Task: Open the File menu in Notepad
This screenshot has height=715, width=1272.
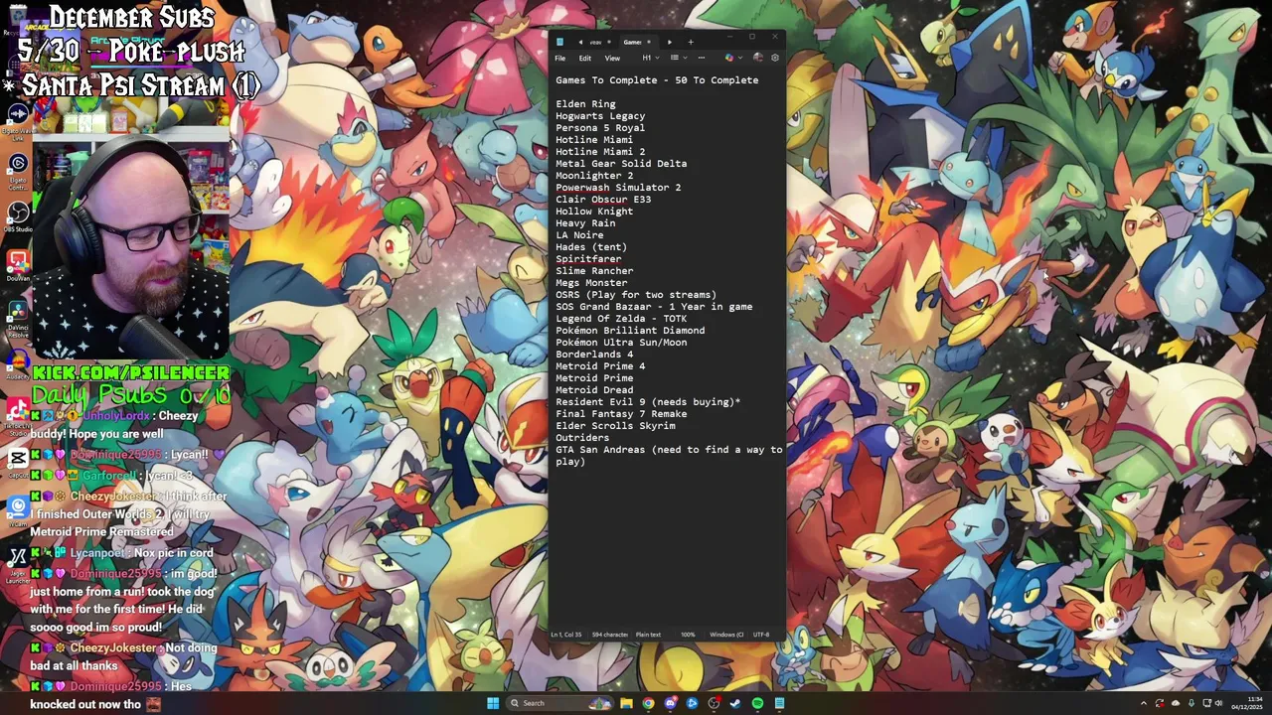Action: click(560, 58)
